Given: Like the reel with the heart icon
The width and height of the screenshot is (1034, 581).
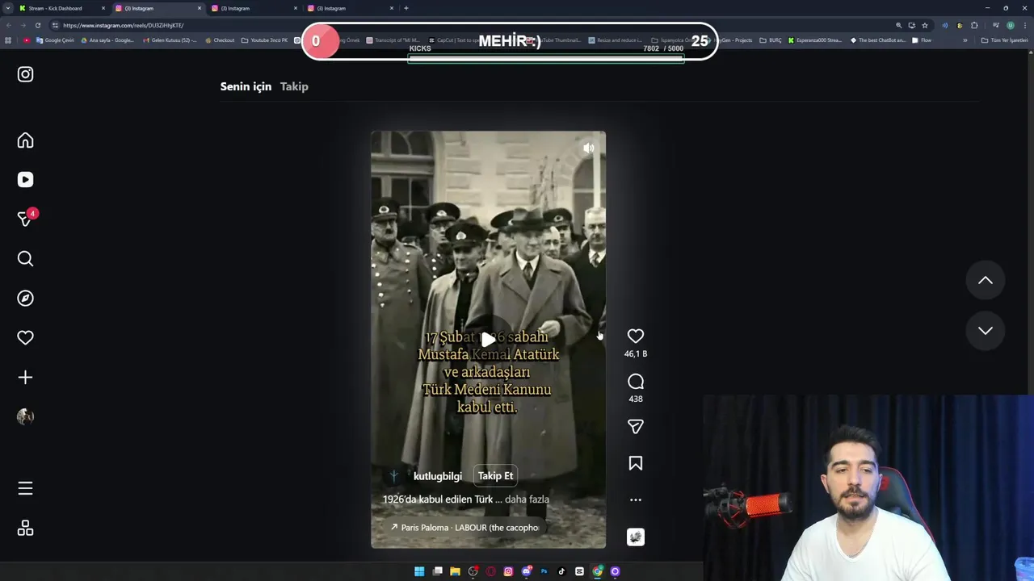Looking at the screenshot, I should (x=636, y=336).
